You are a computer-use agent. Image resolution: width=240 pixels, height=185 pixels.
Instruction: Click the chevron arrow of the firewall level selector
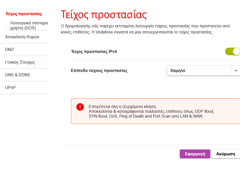click(x=236, y=71)
